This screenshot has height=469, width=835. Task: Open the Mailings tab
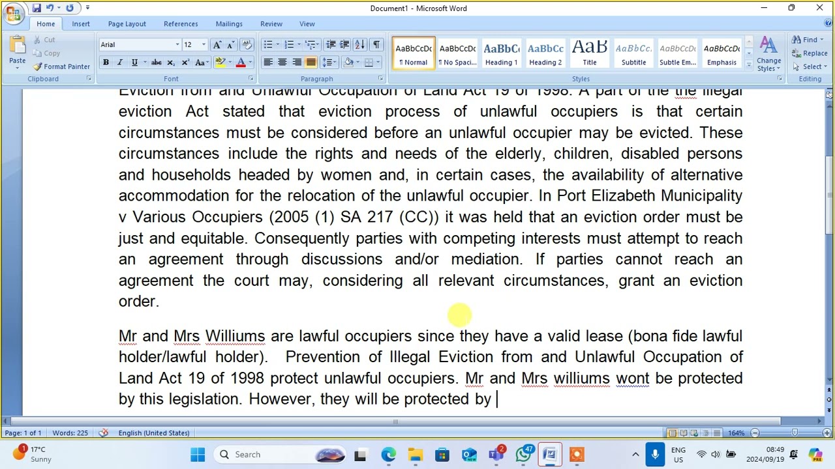coord(229,24)
